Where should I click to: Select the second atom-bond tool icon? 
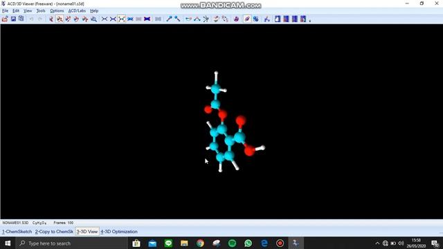(177, 19)
